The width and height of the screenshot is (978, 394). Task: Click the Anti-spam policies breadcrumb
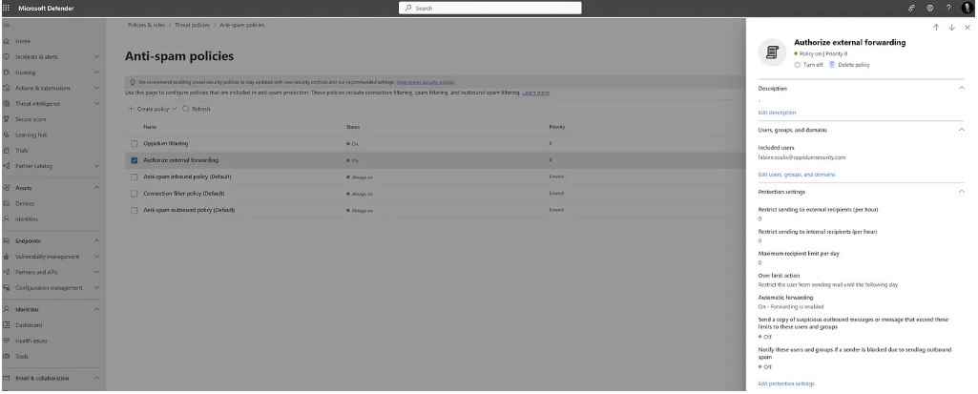tap(242, 25)
